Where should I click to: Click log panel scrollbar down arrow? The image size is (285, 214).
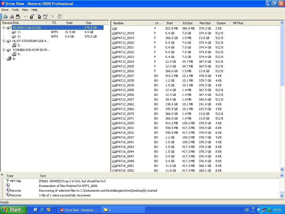tap(282, 196)
